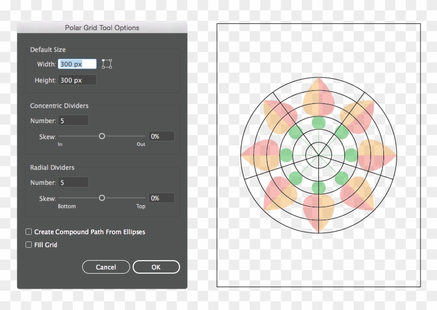The image size is (437, 310).
Task: Click the Radial Dividers Skew slider handle
Action: point(102,198)
